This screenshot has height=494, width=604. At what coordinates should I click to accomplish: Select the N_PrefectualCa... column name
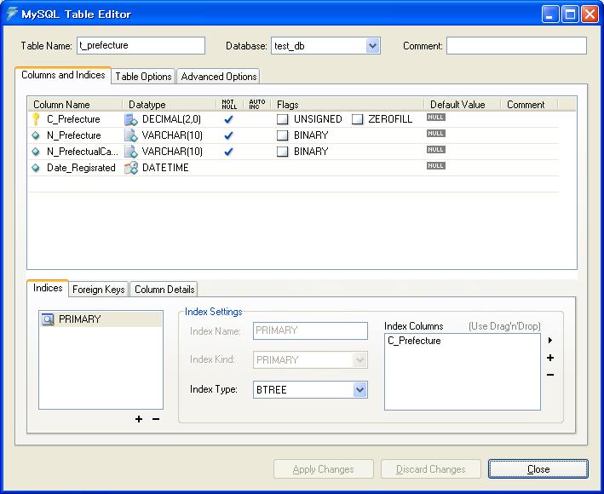[82, 152]
